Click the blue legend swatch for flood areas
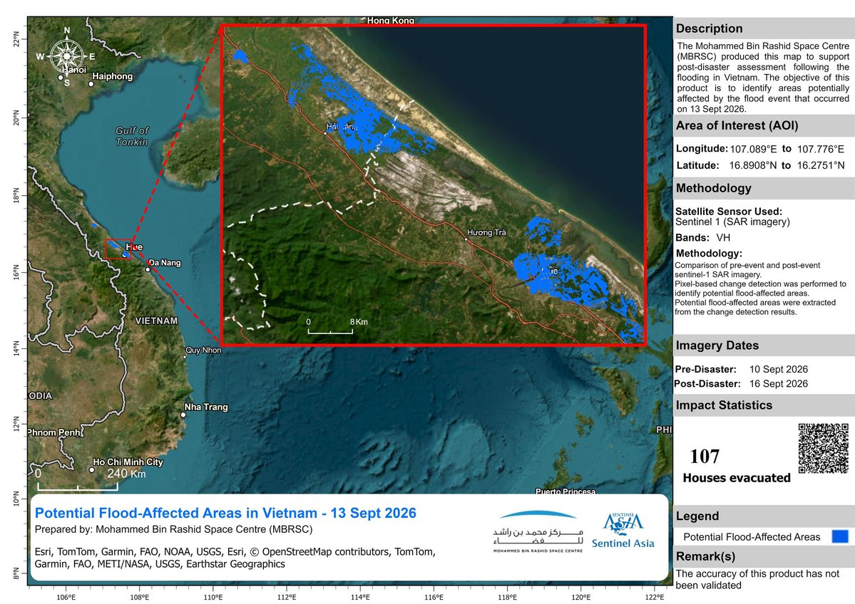 [x=840, y=536]
